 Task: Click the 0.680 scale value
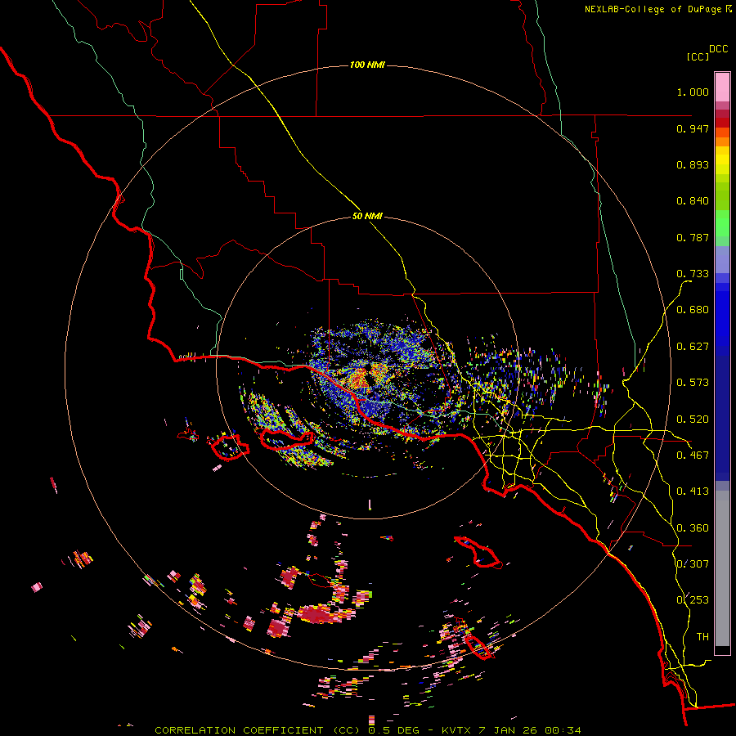[x=693, y=310]
